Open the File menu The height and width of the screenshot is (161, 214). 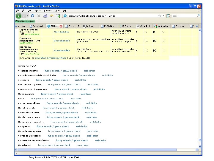[x=17, y=10]
